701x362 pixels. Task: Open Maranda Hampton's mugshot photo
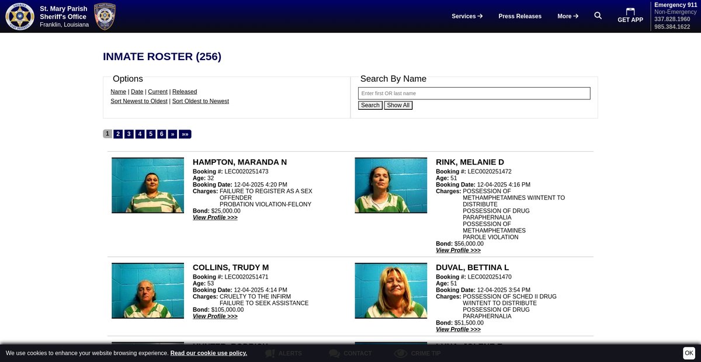pyautogui.click(x=148, y=185)
